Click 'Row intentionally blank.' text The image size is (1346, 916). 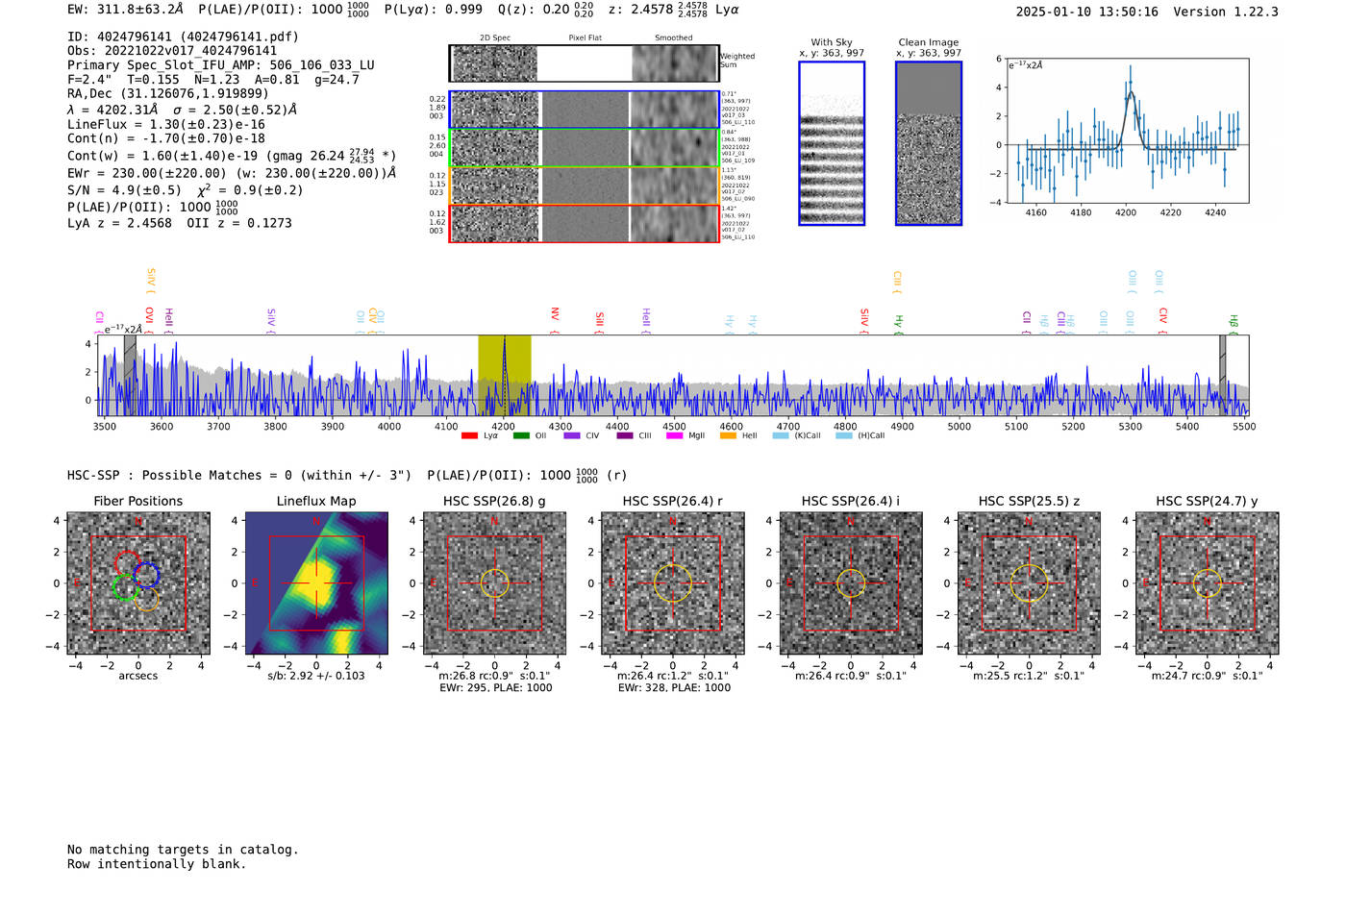pyautogui.click(x=157, y=864)
